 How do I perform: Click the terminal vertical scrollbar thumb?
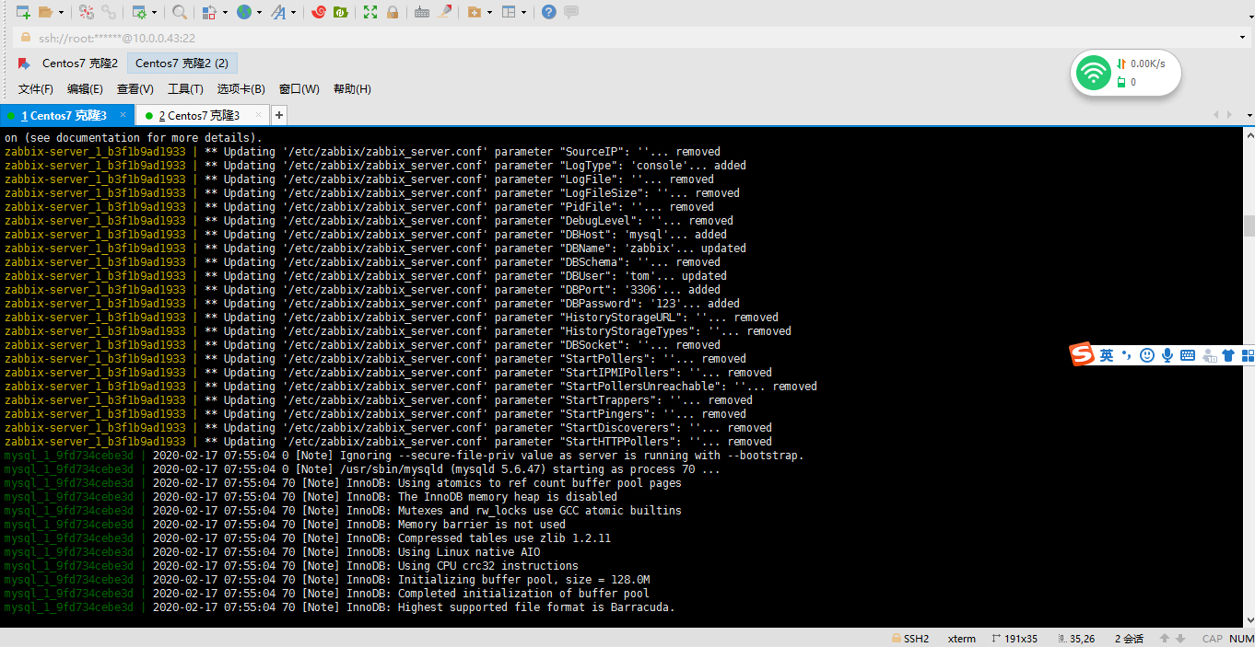click(x=1249, y=225)
